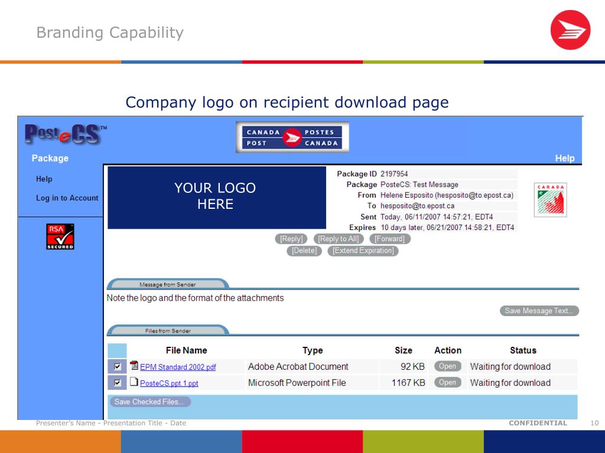Viewport: 605px width, 453px height.
Task: Click the [Reply] button
Action: (x=291, y=239)
